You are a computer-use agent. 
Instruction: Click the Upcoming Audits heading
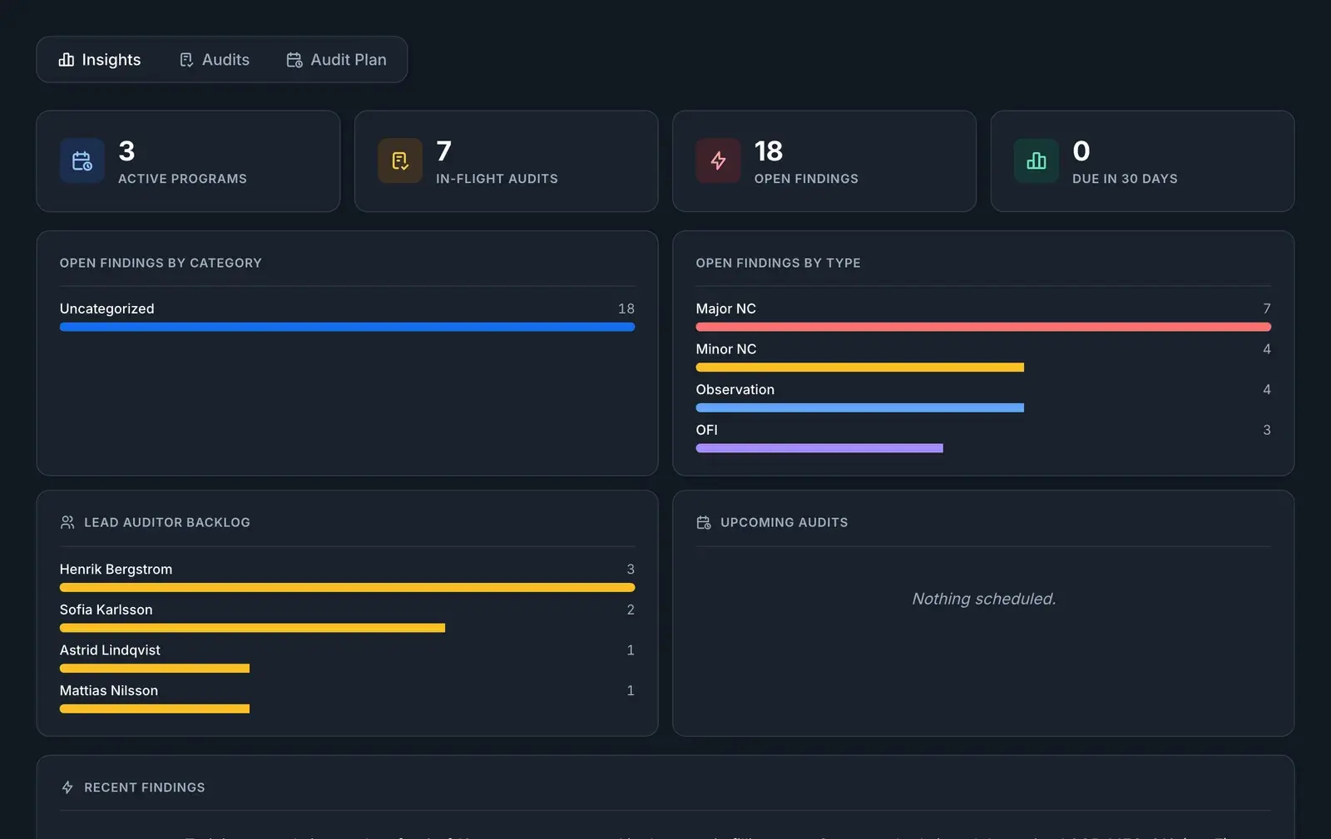[784, 522]
